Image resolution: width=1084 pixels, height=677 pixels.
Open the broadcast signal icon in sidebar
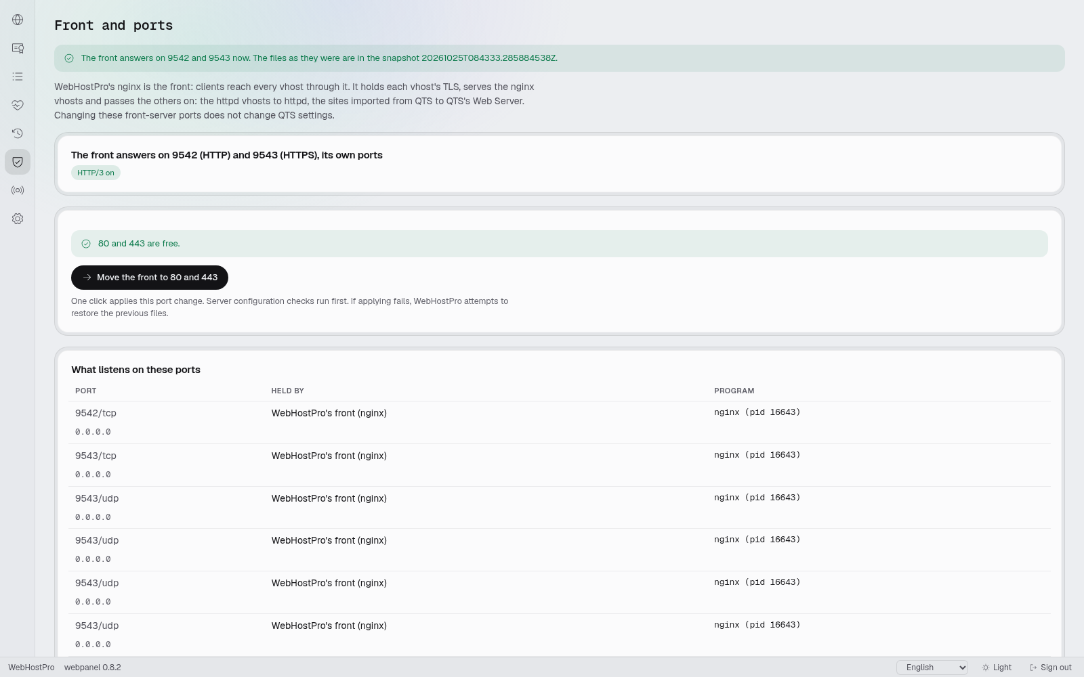(x=18, y=190)
